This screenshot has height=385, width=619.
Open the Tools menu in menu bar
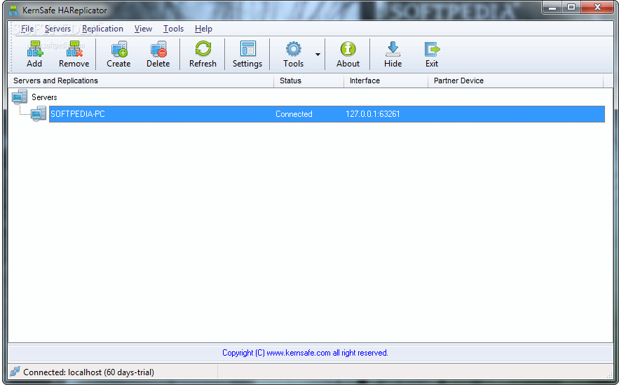pos(173,29)
